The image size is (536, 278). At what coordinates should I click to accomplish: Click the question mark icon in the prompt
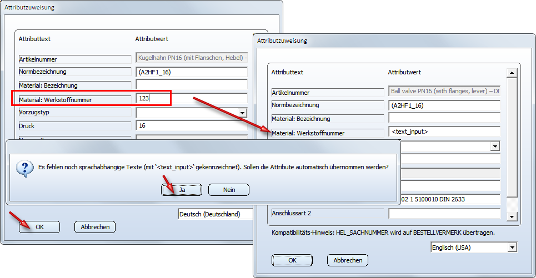click(x=25, y=169)
